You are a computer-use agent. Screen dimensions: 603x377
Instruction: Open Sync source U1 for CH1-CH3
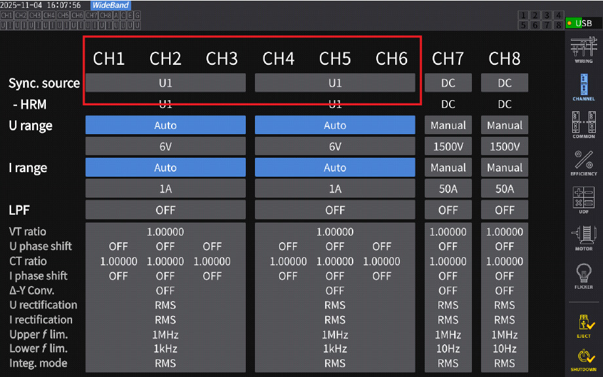click(165, 83)
